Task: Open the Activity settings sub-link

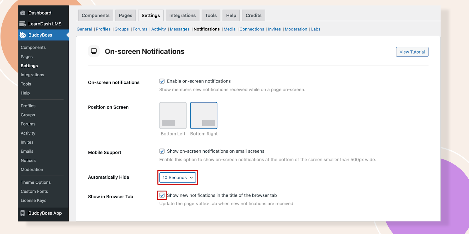Action: click(x=159, y=29)
